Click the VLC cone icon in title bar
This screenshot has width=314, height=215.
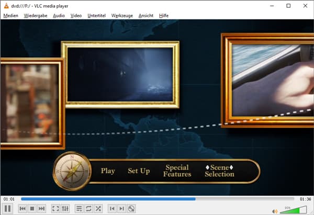(6, 6)
